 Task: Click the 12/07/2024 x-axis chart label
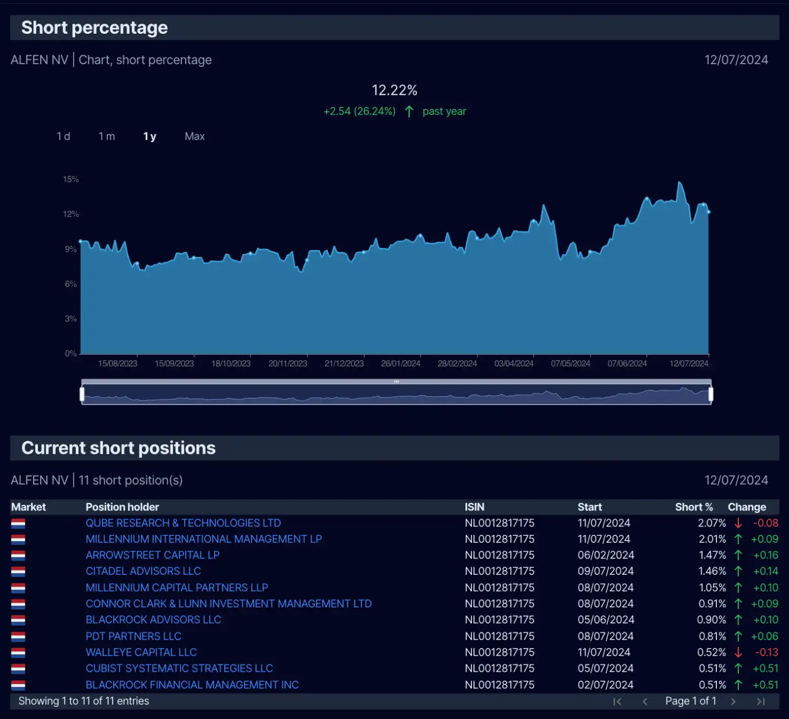click(689, 364)
